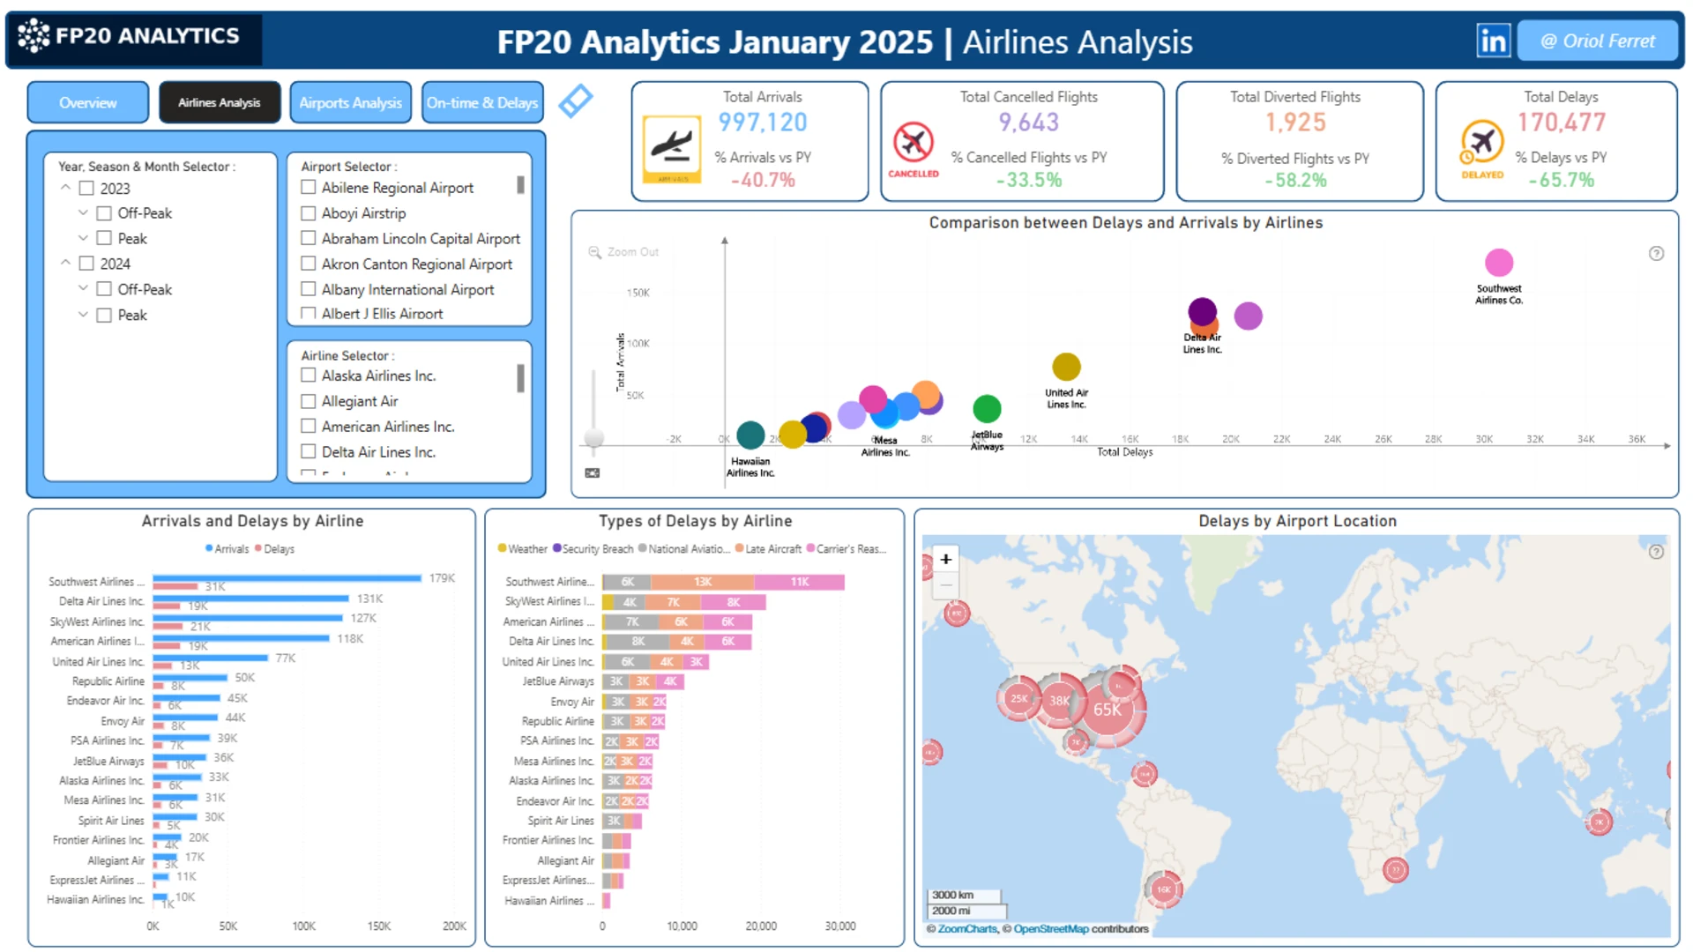Select the JetBlue Airways green bubble
Image resolution: width=1693 pixels, height=952 pixels.
(x=987, y=409)
